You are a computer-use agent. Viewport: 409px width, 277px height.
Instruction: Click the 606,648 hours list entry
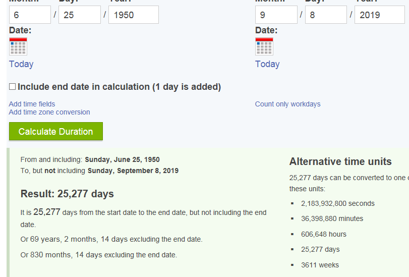pos(323,234)
